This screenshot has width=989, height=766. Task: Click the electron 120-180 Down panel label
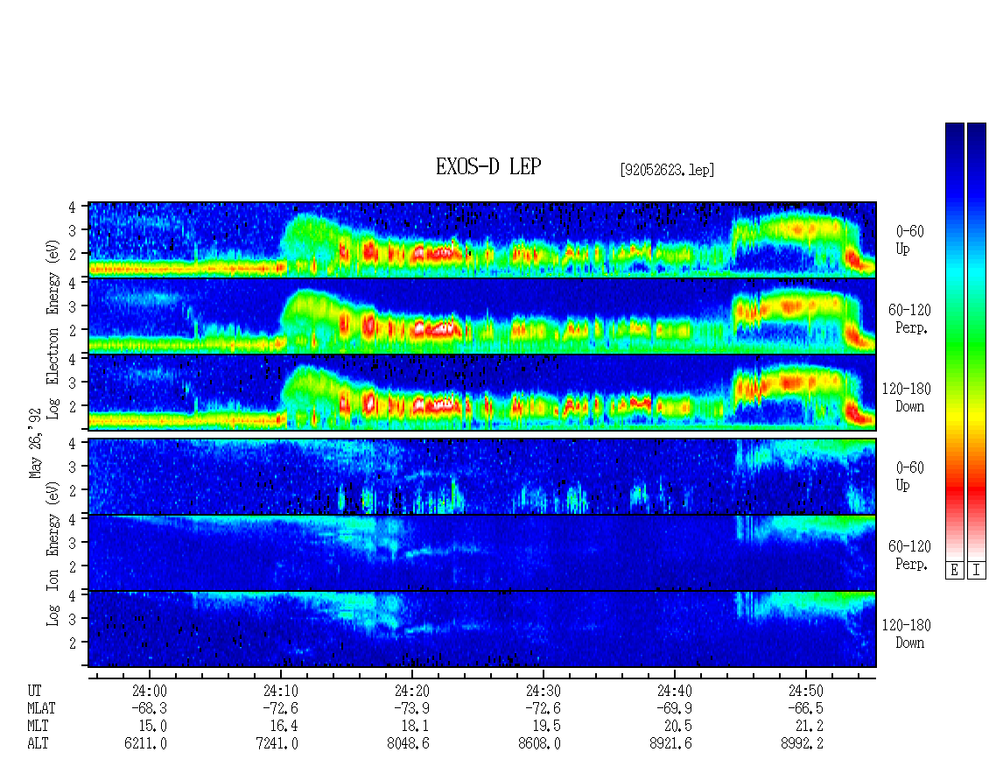907,397
